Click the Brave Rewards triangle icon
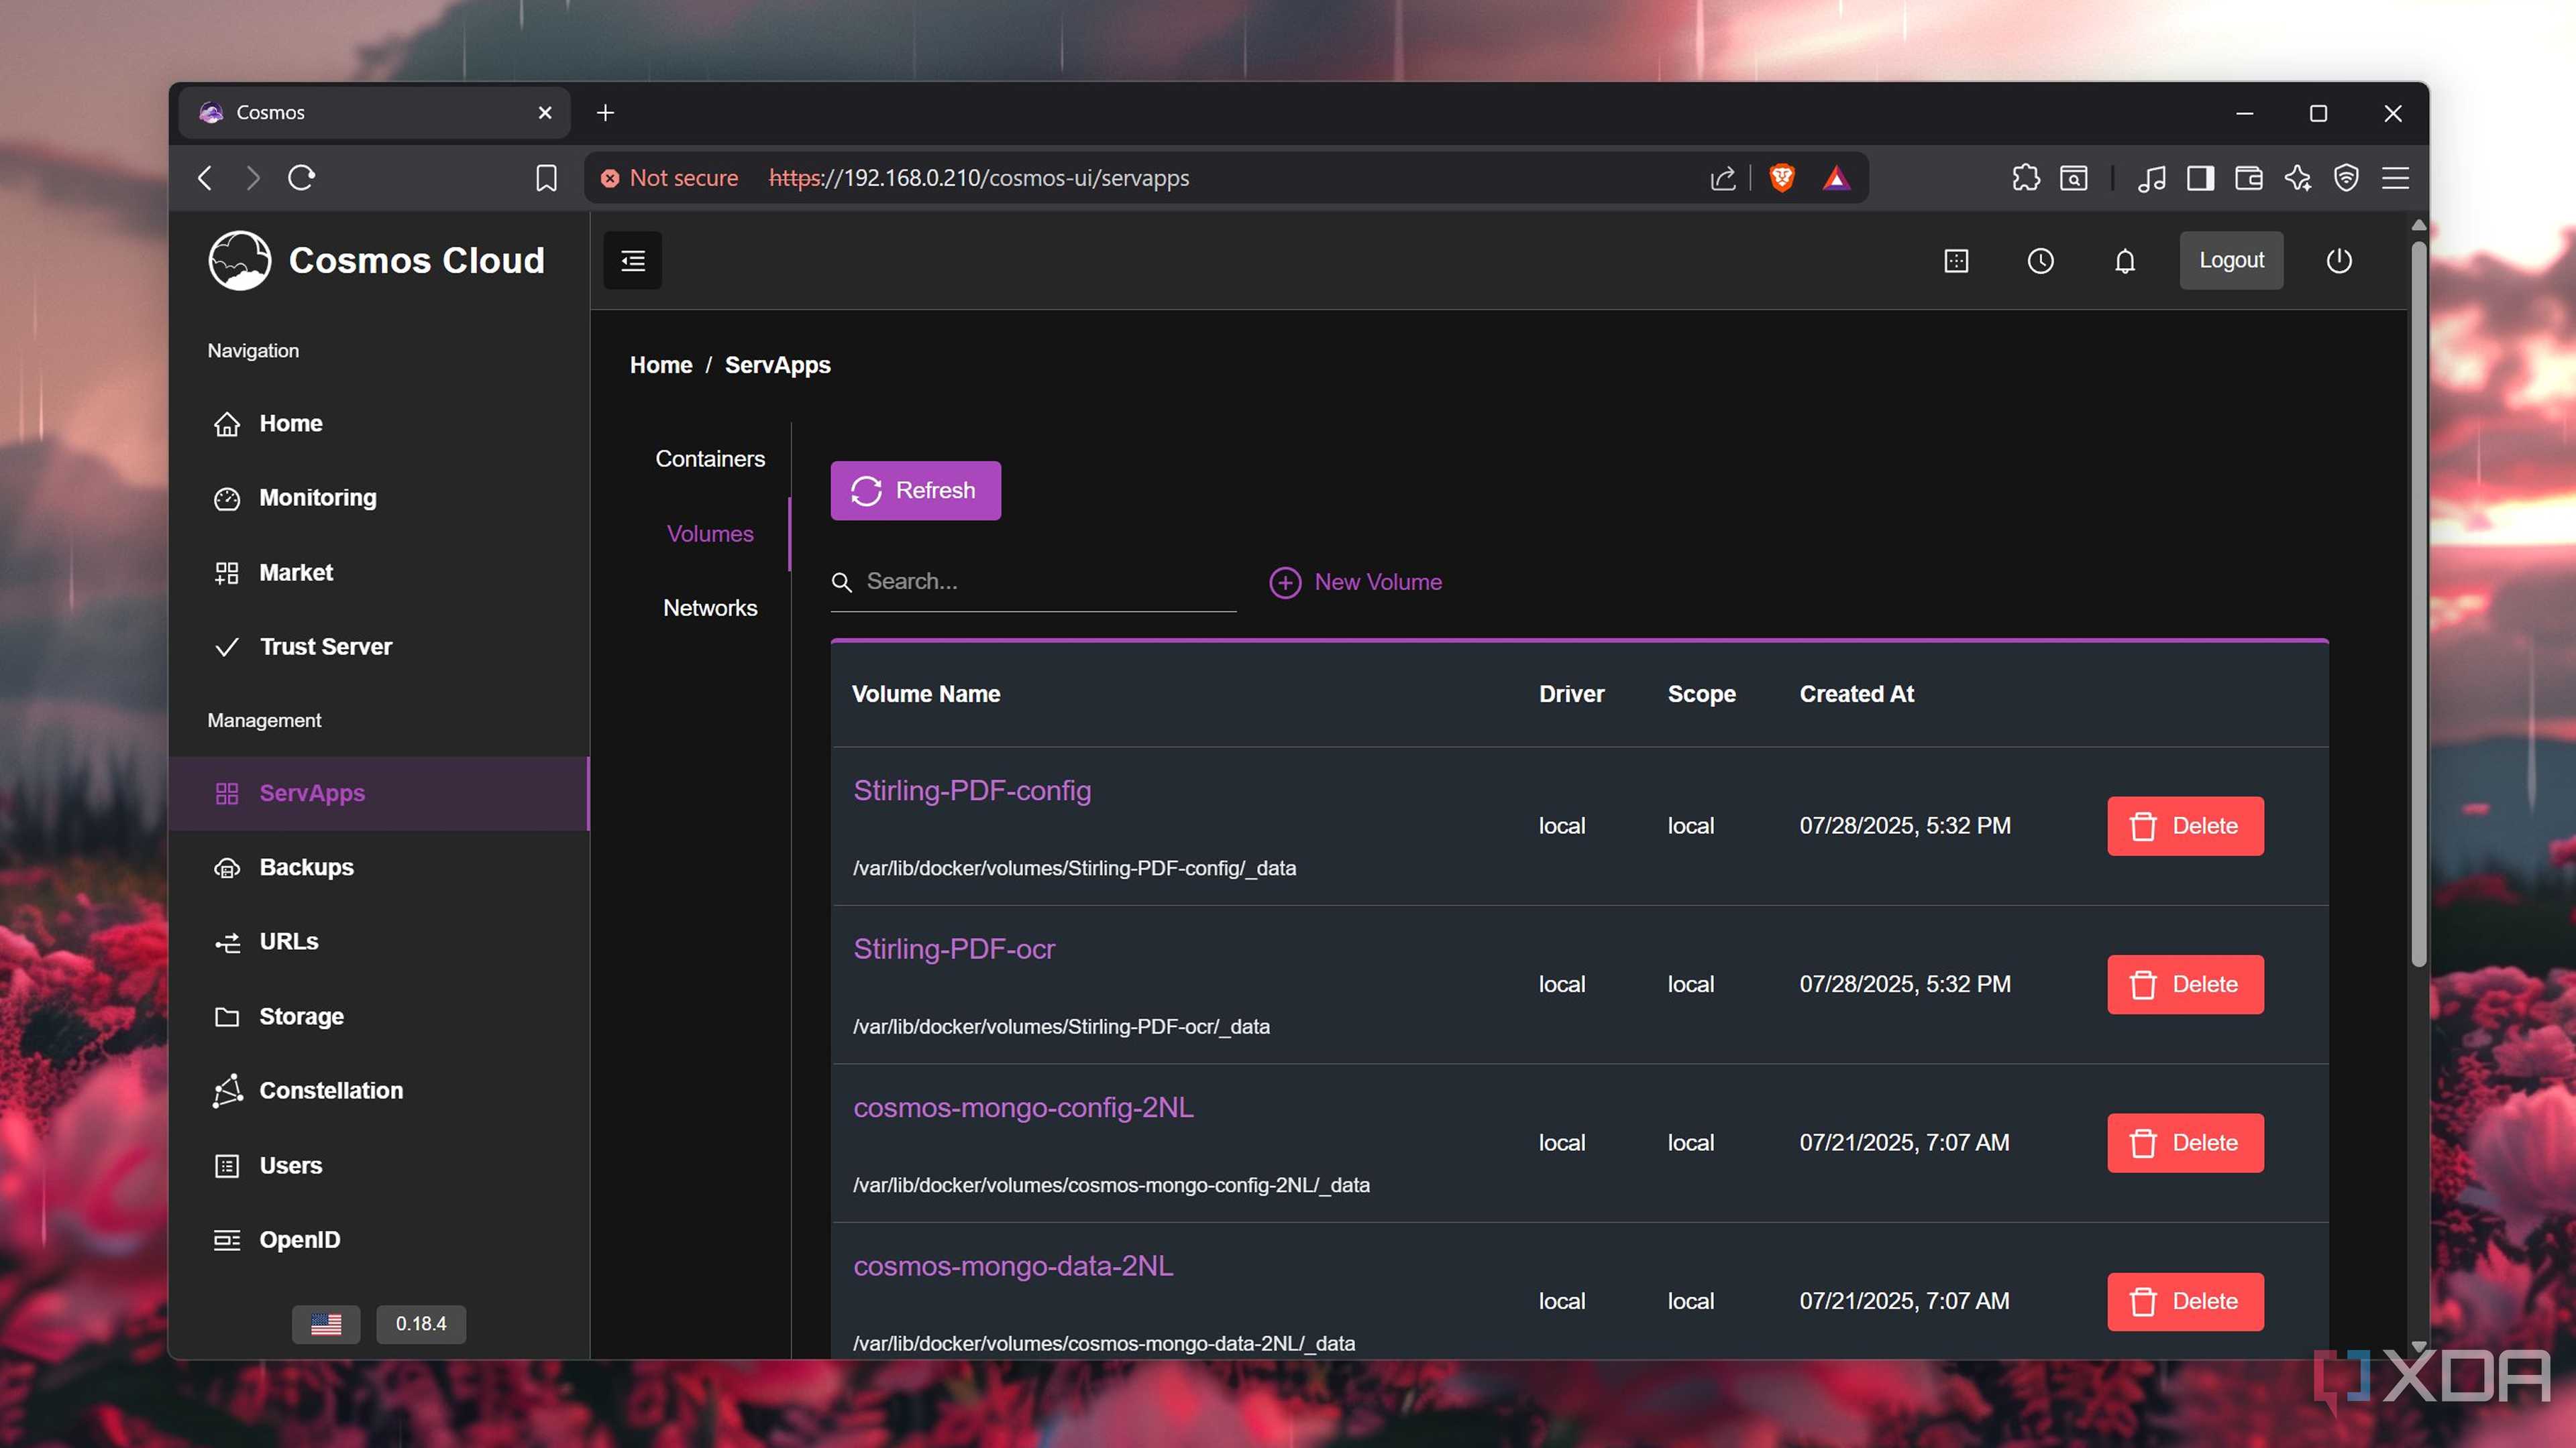 (x=1836, y=178)
